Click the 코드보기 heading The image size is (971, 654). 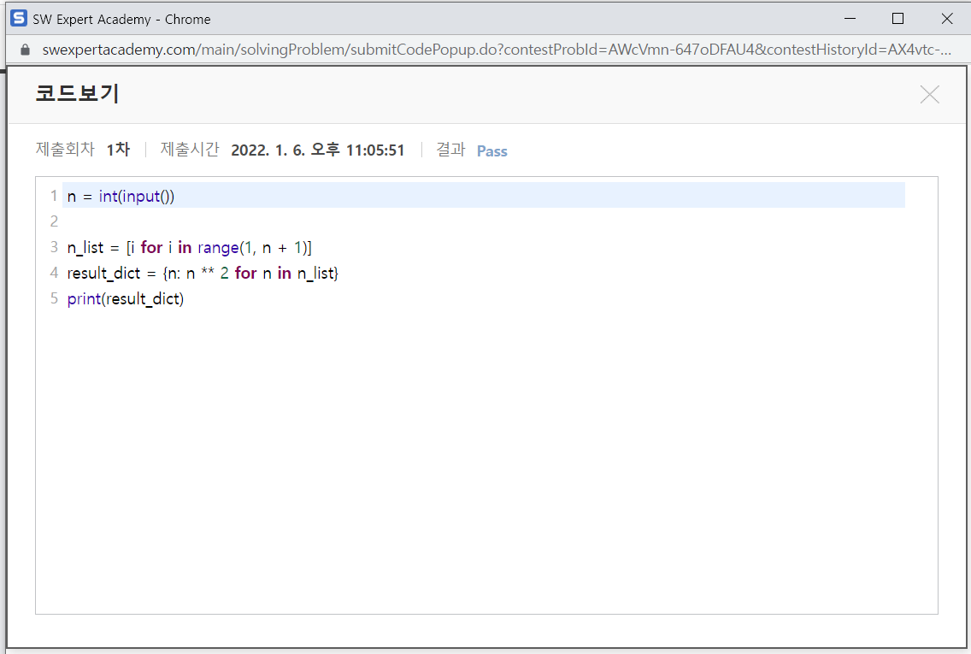pos(78,93)
